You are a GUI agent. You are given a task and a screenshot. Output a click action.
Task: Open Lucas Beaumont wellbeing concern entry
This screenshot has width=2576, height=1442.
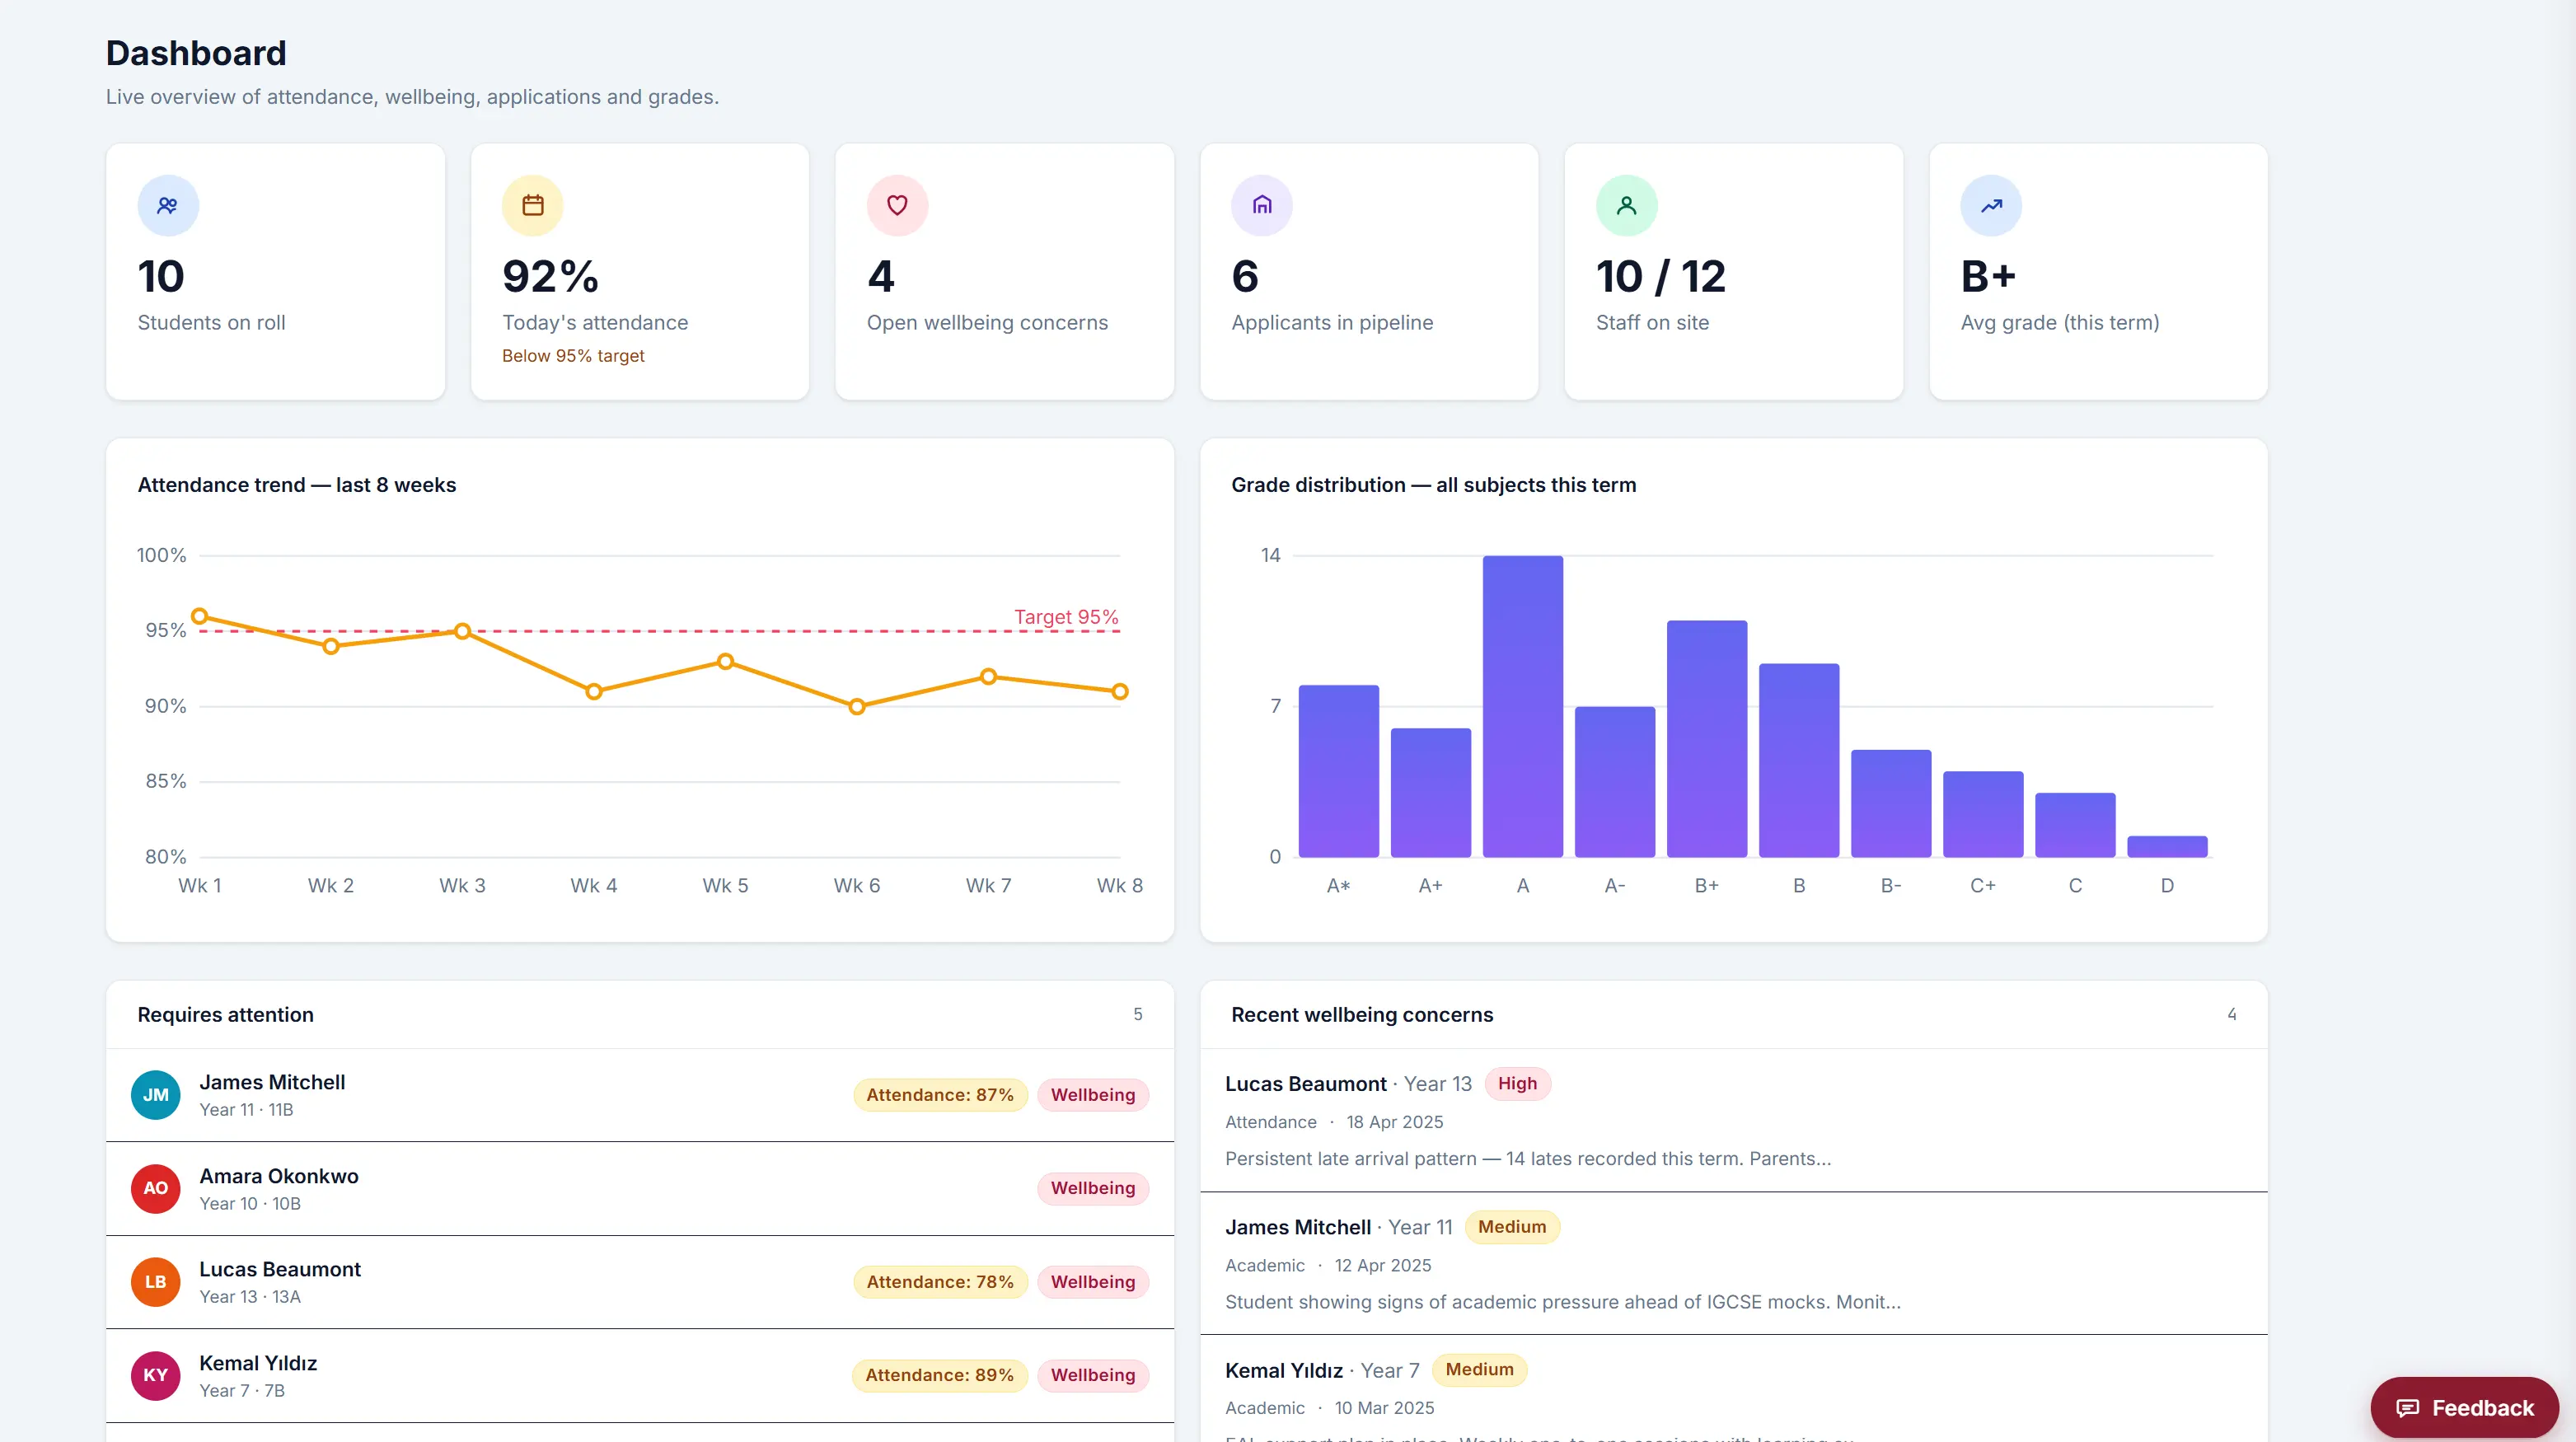(1733, 1120)
